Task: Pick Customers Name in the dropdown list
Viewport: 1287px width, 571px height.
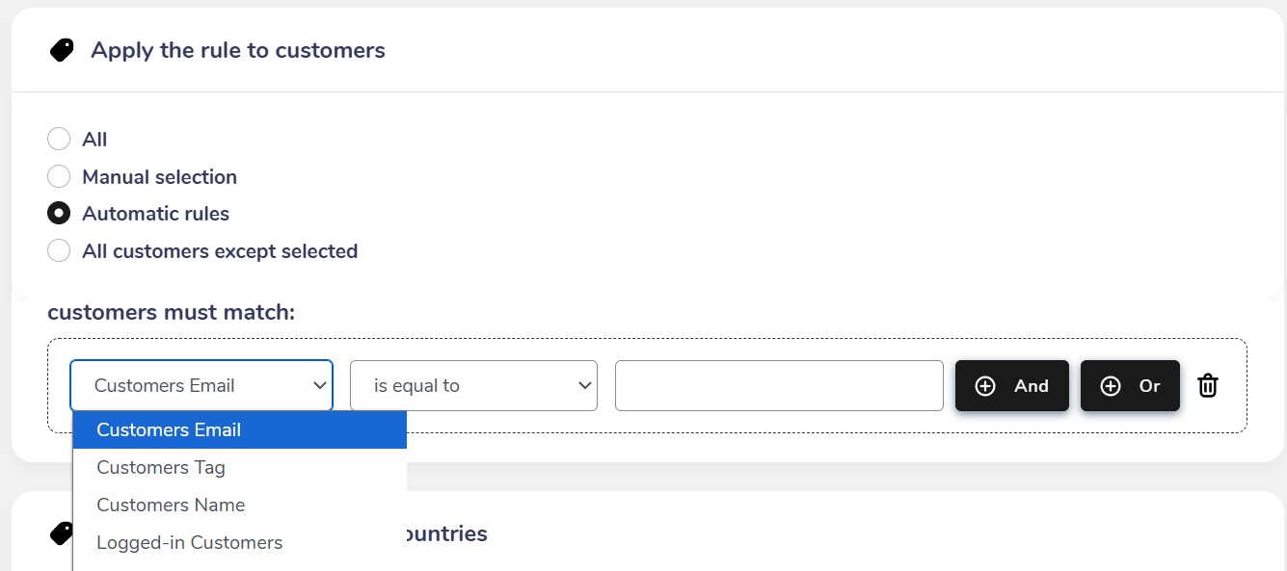Action: (171, 506)
